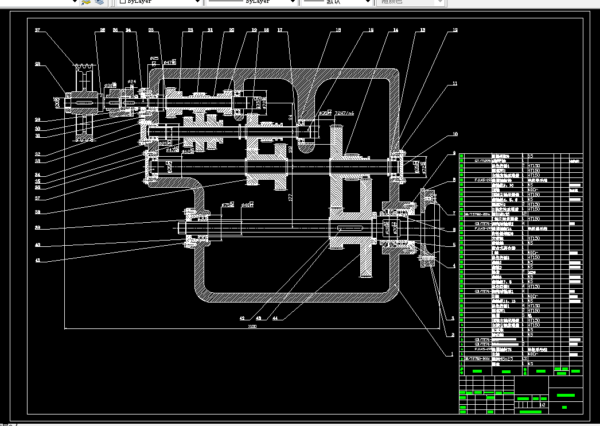Click part callout number 28
This screenshot has width=600, height=426.
click(37, 64)
